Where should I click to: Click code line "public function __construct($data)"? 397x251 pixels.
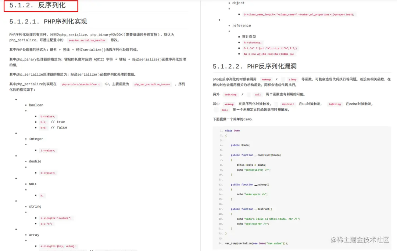coord(256,155)
